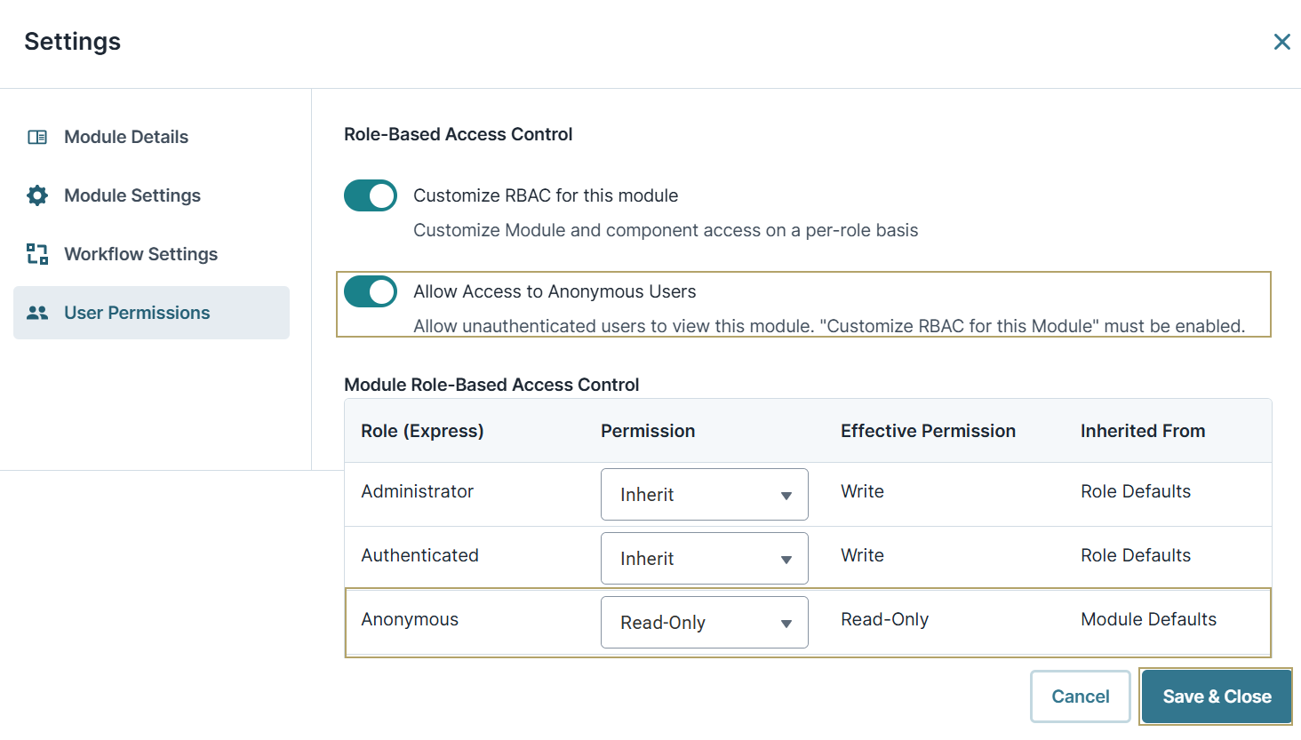Click Module Defaults in Anonymous row
1301x740 pixels.
pyautogui.click(x=1148, y=619)
